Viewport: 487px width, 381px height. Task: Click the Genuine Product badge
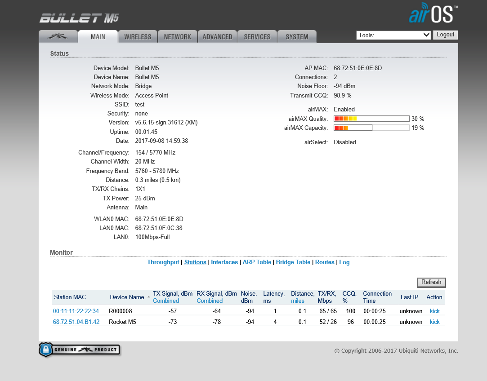point(80,350)
